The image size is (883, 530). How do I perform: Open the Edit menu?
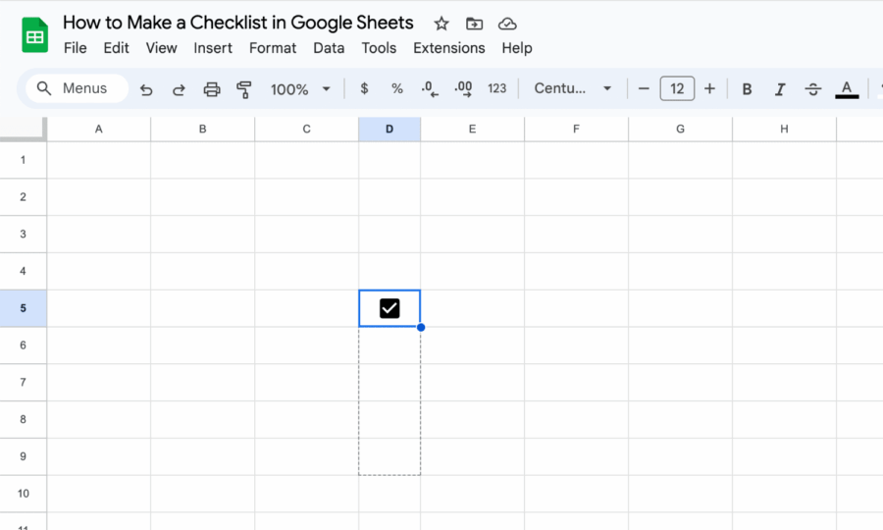tap(116, 48)
